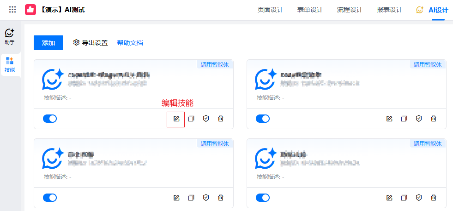Copy the skill in the top-left card
This screenshot has width=453, height=211.
coord(191,119)
